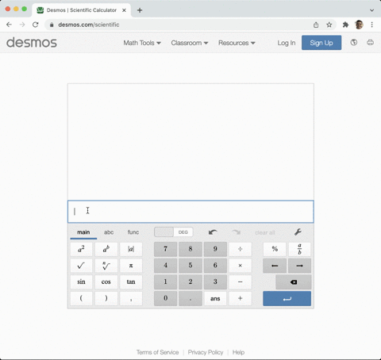
Task: Switch angle mode to DEG
Action: [183, 232]
